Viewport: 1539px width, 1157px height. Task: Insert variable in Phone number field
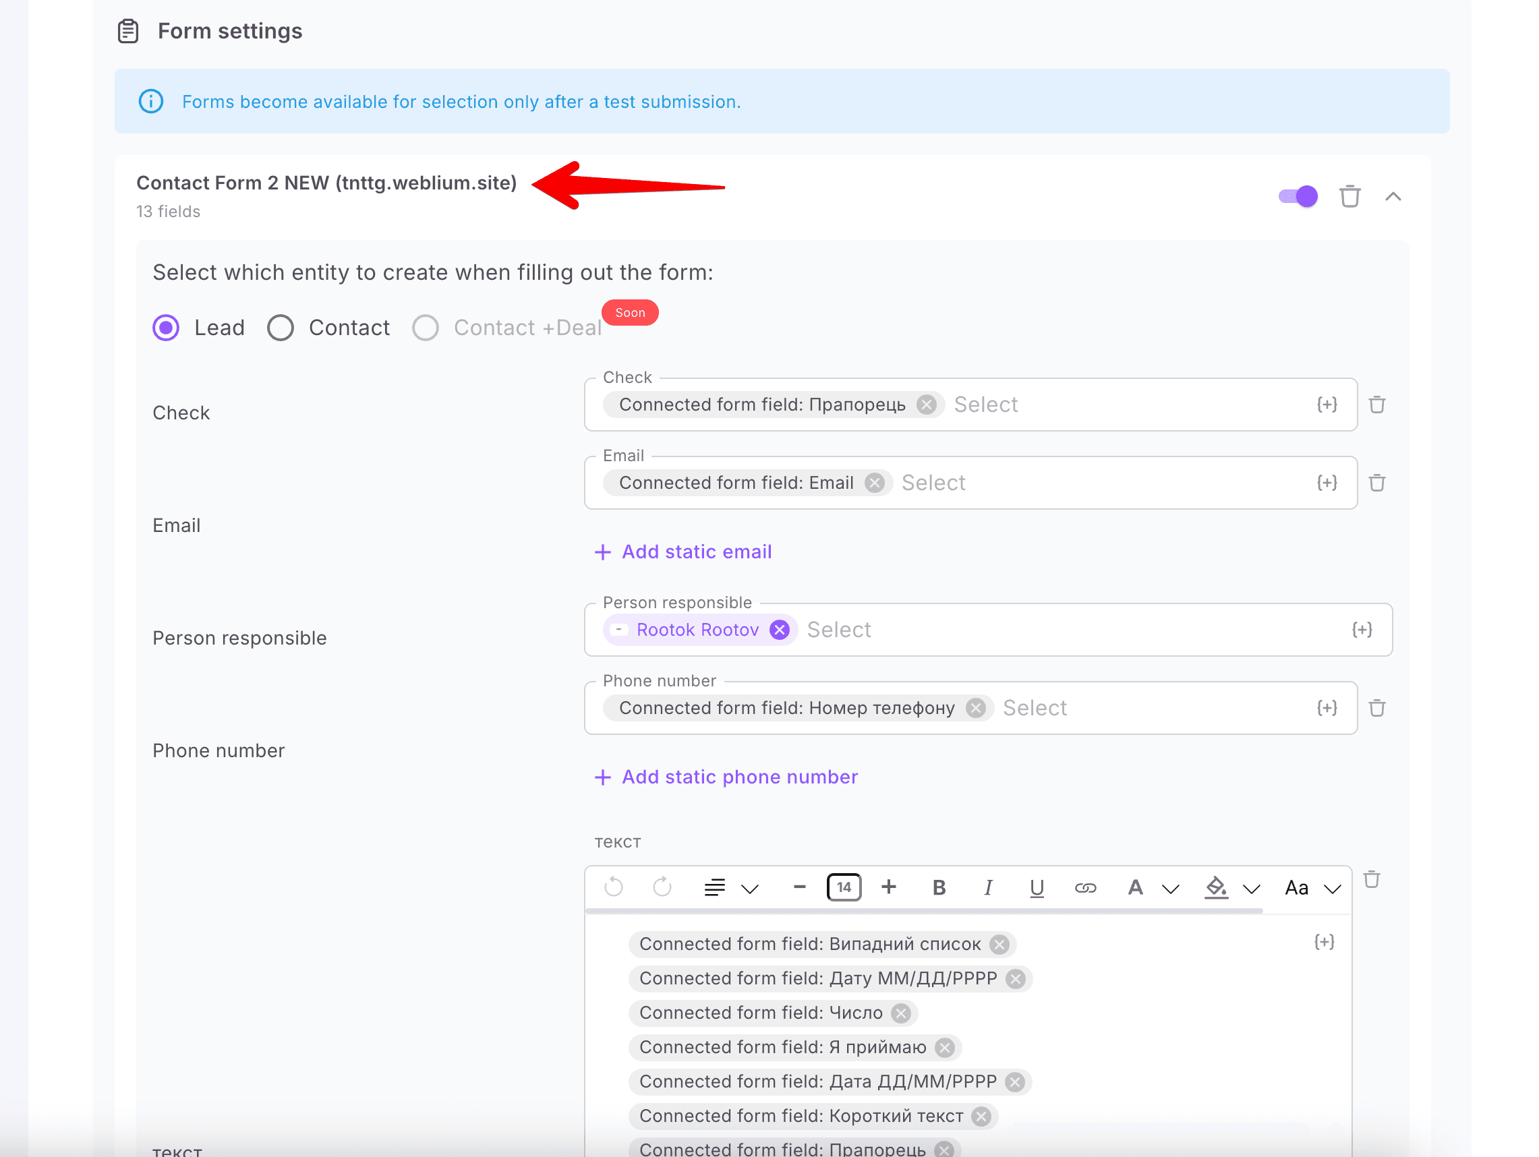(1327, 708)
